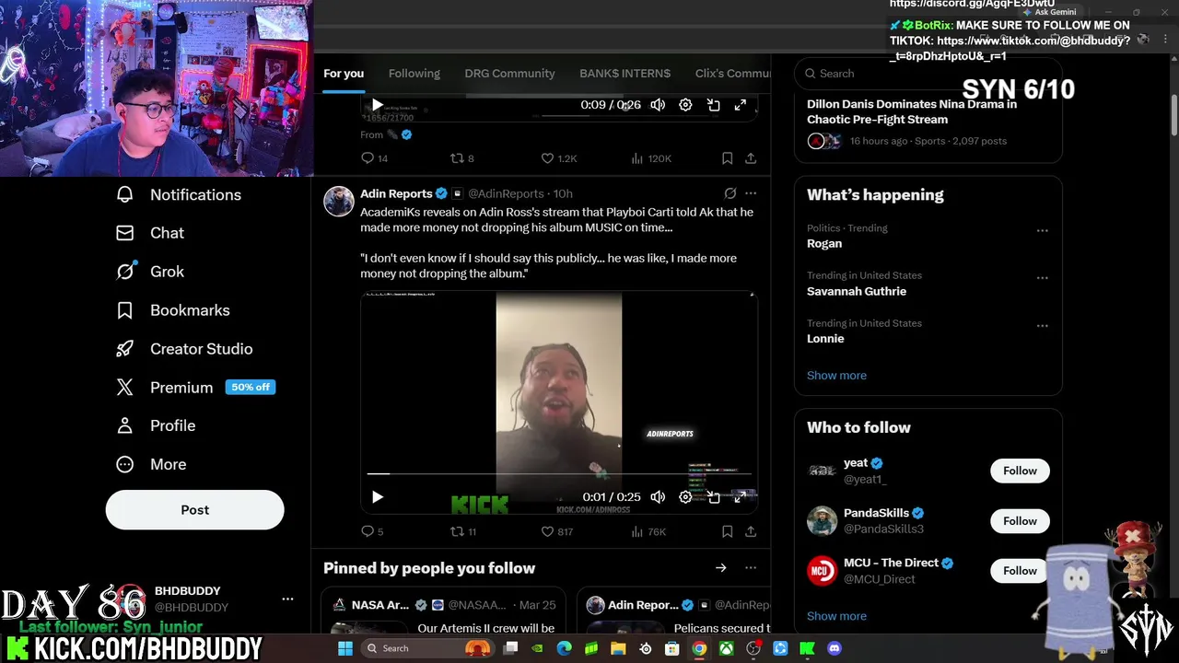This screenshot has height=663, width=1179.
Task: Switch to the DRG Community tab
Action: [509, 74]
